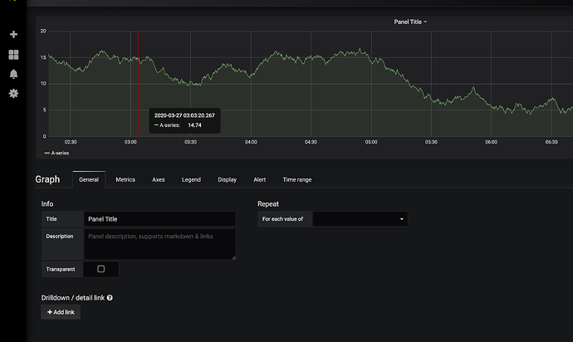Viewport: 573px width, 342px height.
Task: Open the Time range tab
Action: pos(297,180)
